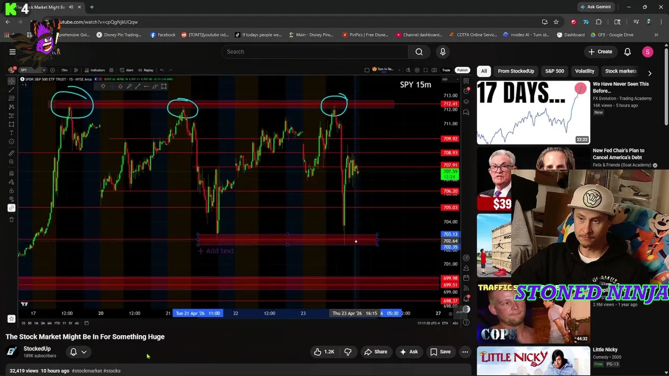Image resolution: width=669 pixels, height=376 pixels.
Task: Open the CDTFA Online Services bookmark
Action: [x=474, y=35]
